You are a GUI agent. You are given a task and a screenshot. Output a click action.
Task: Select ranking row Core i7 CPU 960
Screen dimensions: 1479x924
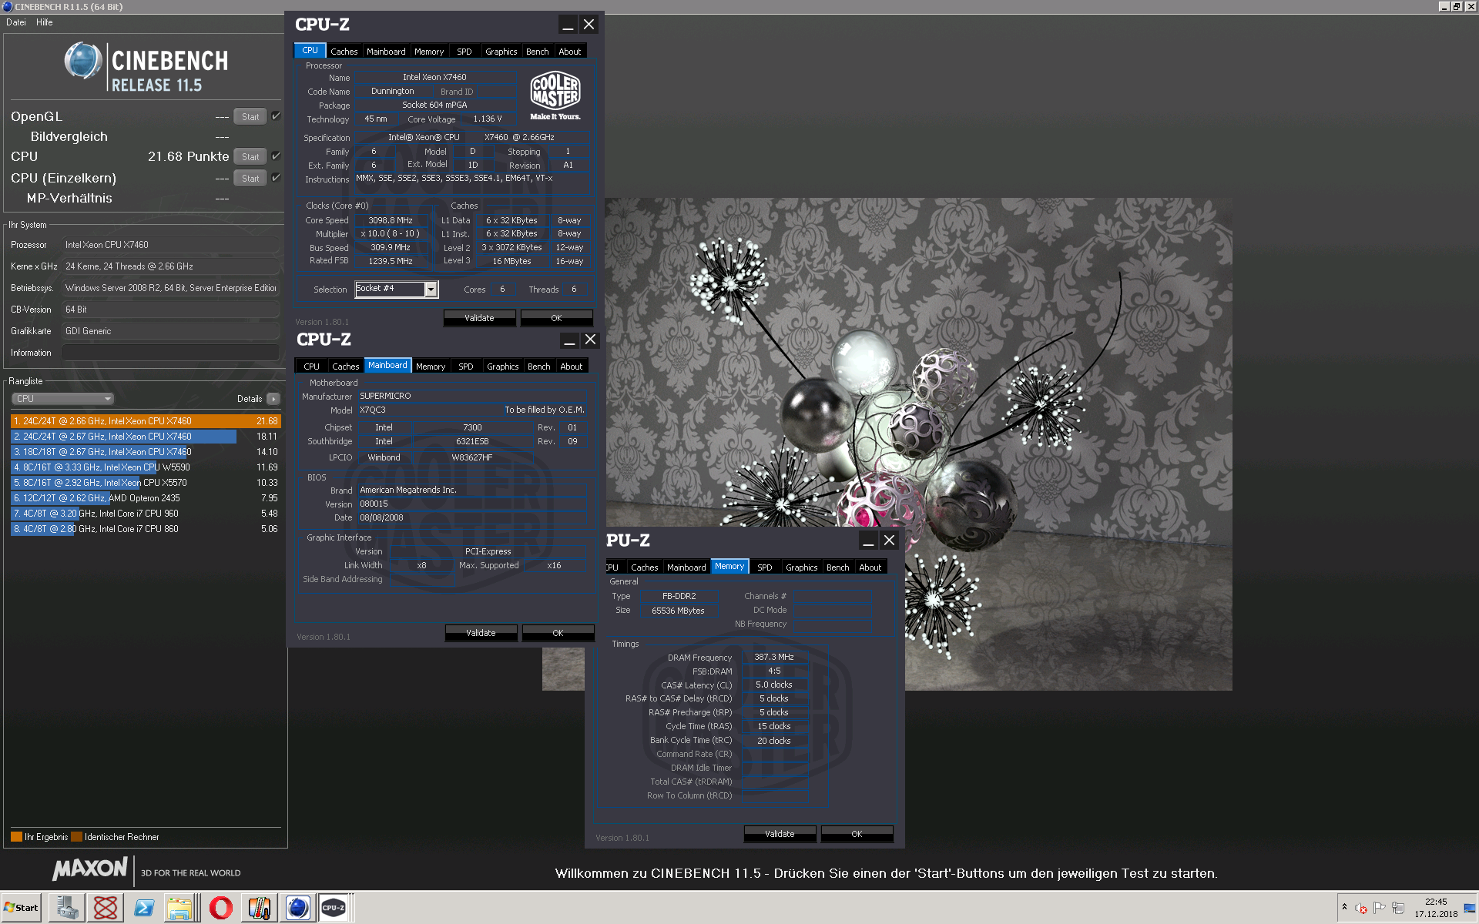point(146,514)
